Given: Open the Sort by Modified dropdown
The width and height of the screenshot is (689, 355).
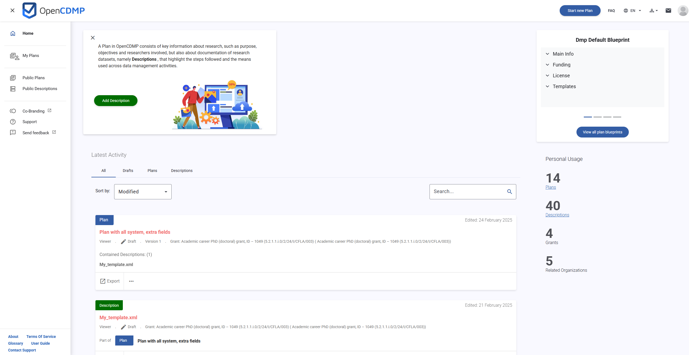Looking at the screenshot, I should pos(143,192).
